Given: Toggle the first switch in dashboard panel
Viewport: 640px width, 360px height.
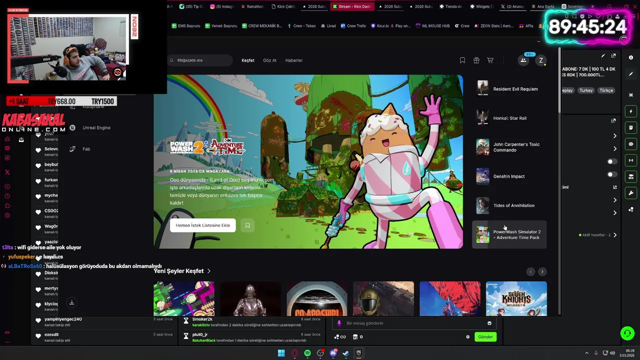Looking at the screenshot, I should pos(612,161).
